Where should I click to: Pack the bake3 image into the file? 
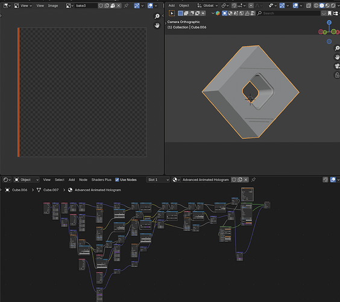tap(113, 5)
